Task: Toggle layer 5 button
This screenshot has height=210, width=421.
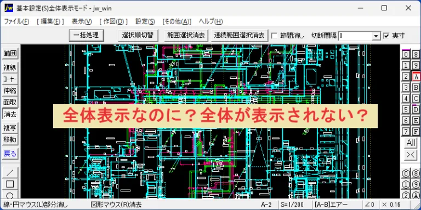Action: pos(406,109)
